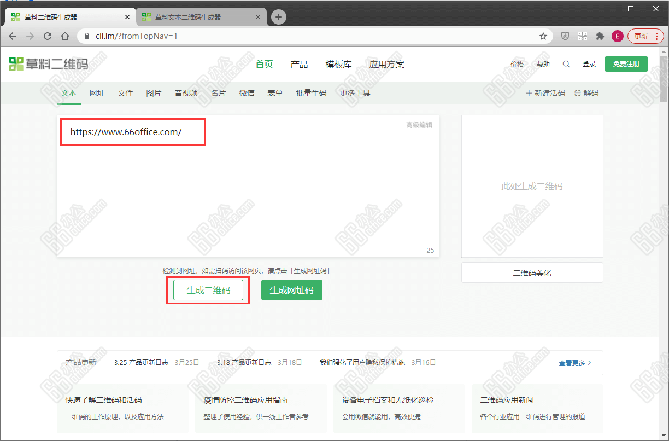Open the browser extensions puzzle icon
This screenshot has width=669, height=441.
click(600, 36)
